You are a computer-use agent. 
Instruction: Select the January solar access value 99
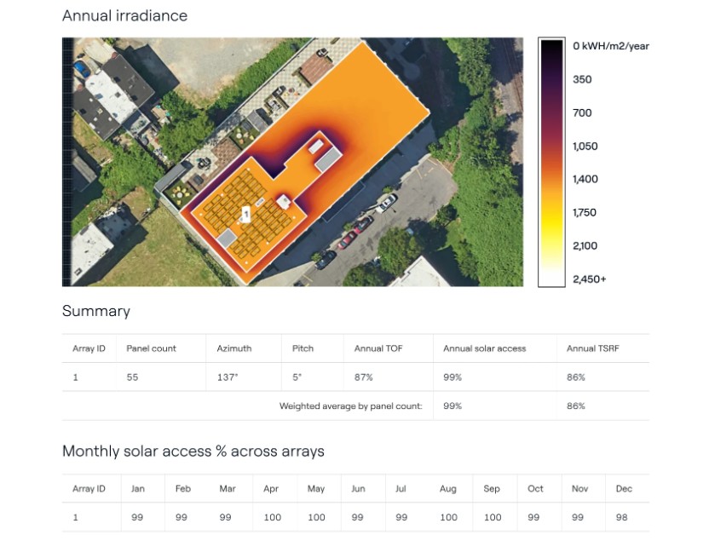tap(137, 517)
